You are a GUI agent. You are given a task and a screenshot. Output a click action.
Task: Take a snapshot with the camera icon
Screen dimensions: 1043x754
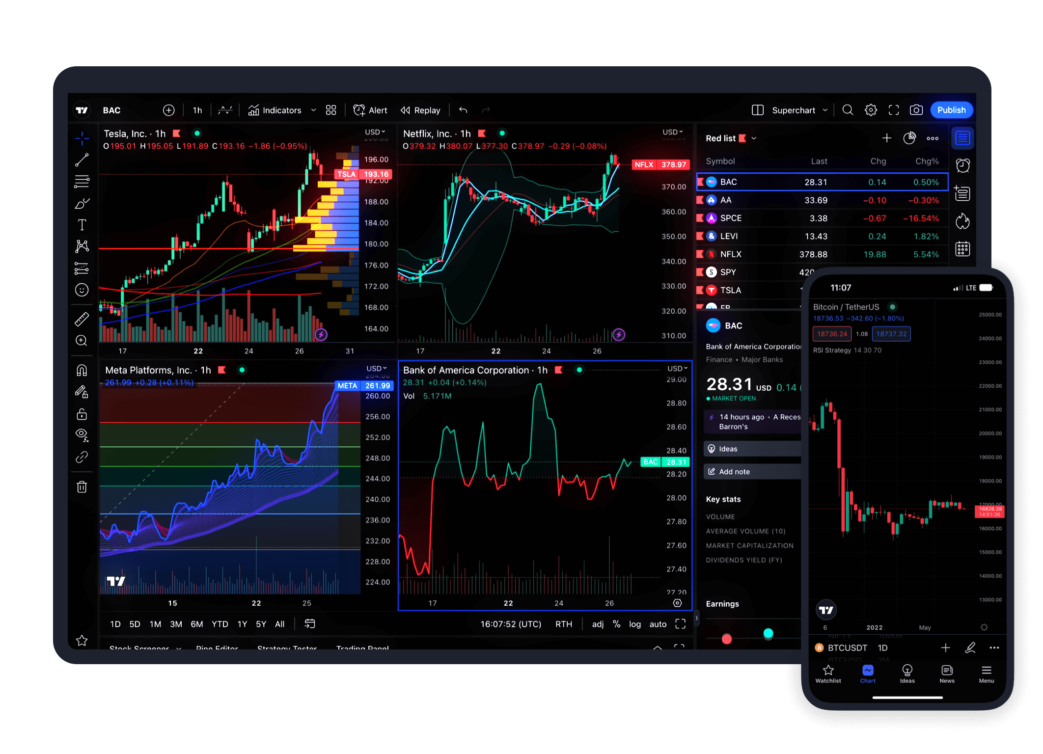(916, 110)
